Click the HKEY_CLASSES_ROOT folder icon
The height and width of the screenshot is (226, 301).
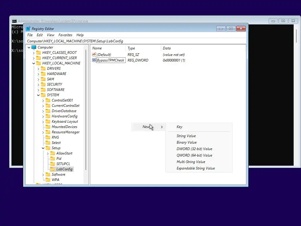39,53
